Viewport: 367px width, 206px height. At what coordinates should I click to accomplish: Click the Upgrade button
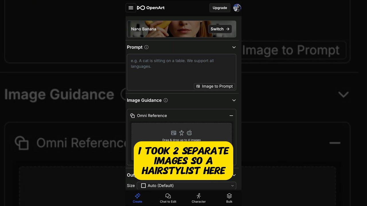tap(220, 8)
